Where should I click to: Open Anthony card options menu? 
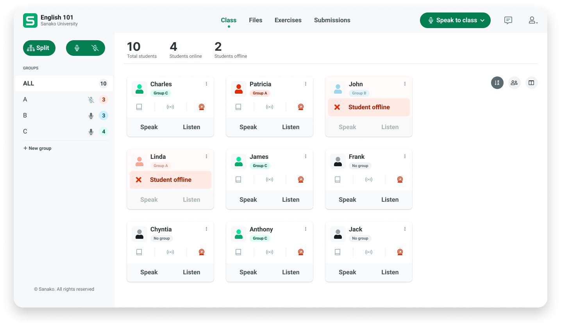(306, 229)
